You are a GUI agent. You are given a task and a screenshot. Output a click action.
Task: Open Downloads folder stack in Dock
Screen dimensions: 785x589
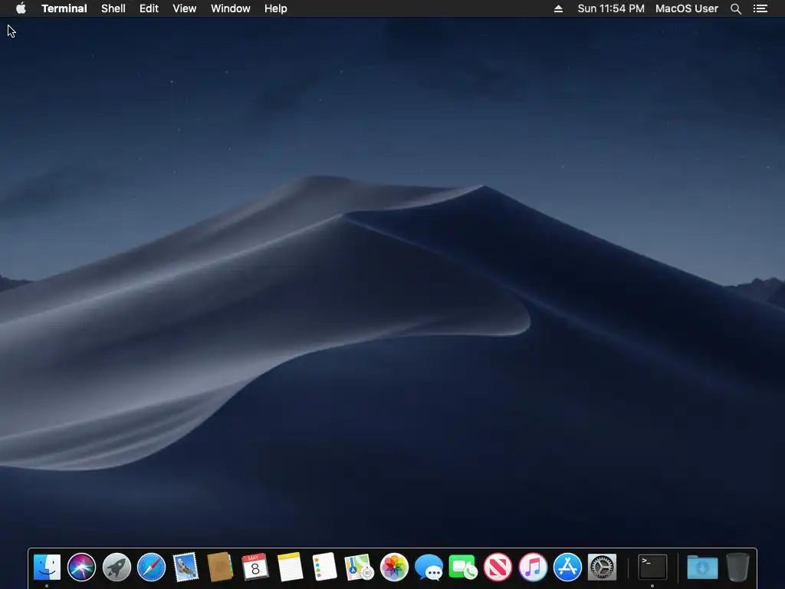[702, 567]
